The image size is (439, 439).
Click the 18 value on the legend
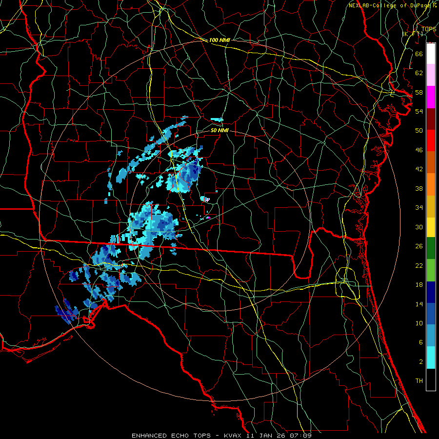click(419, 285)
